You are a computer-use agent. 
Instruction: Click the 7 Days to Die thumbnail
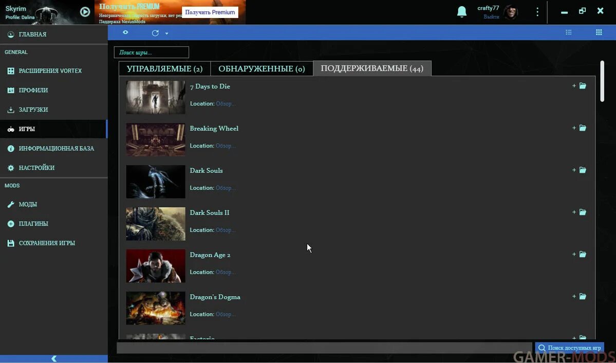(156, 97)
